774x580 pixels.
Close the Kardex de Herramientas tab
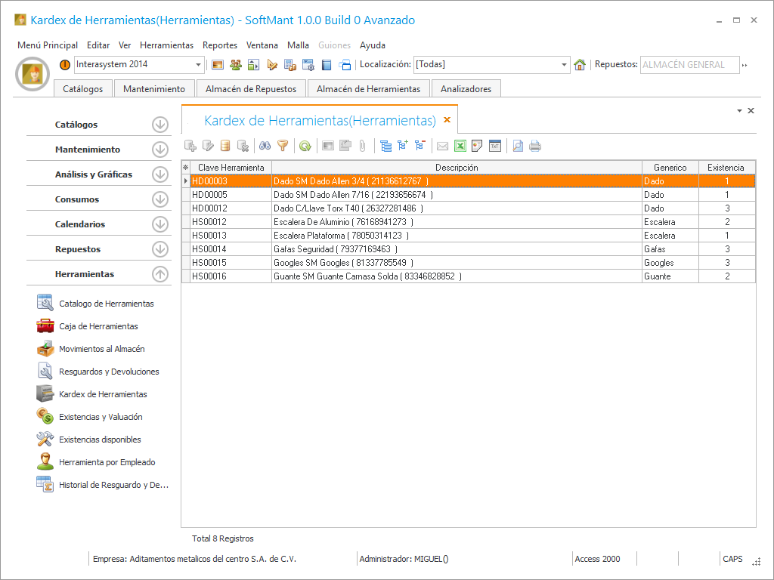(447, 120)
